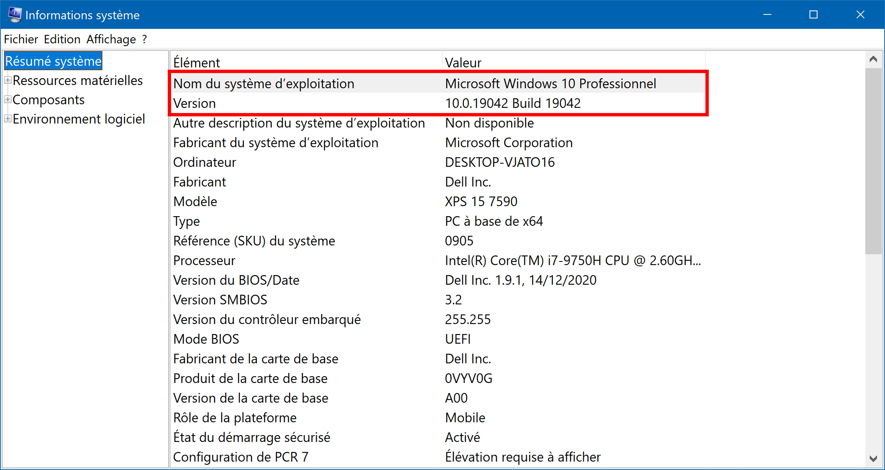Screen dimensions: 885x470
Task: Select the row labeled just Version
Action: (438, 103)
